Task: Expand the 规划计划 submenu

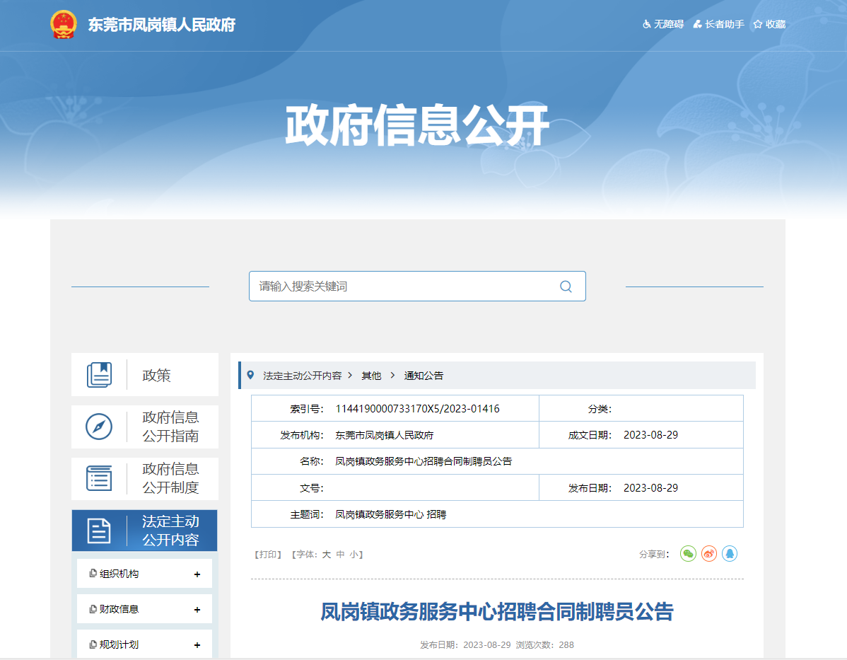Action: click(197, 645)
